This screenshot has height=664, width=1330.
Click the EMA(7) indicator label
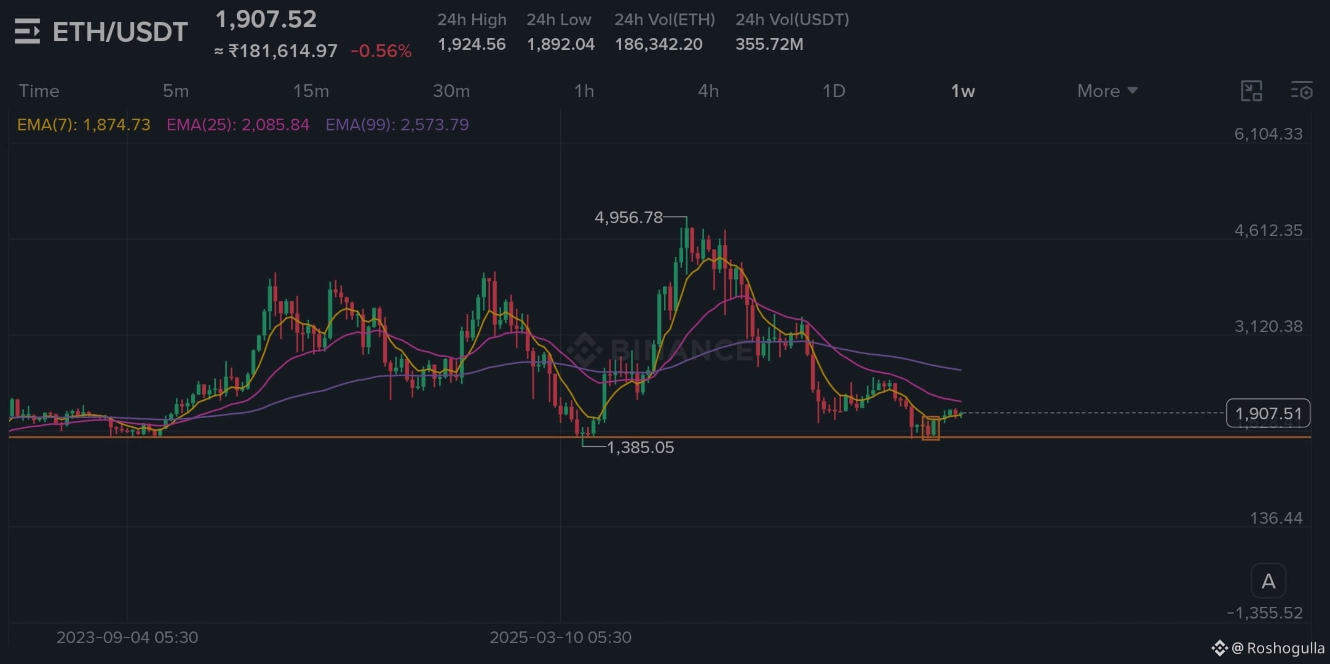(x=84, y=125)
